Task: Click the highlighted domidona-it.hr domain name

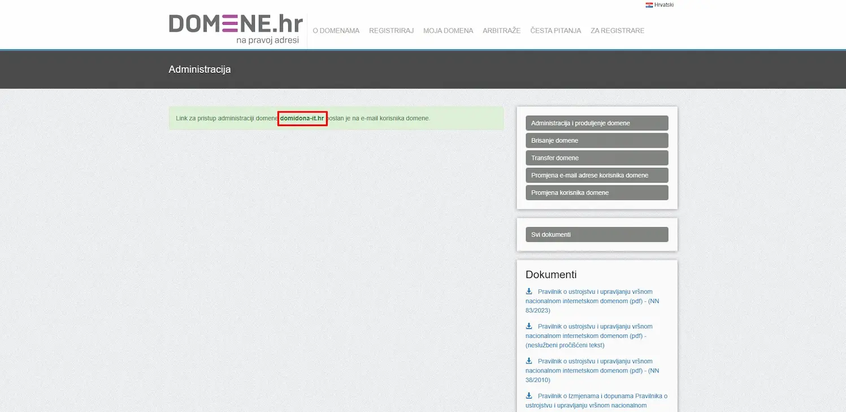Action: [x=302, y=118]
